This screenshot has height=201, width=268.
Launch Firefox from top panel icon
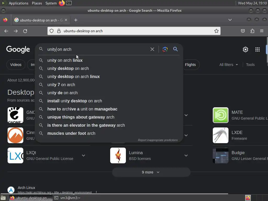(x=62, y=3)
